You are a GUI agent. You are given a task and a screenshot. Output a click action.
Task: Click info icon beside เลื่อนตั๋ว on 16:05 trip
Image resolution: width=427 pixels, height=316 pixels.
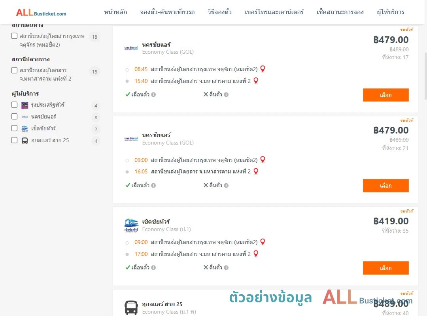pyautogui.click(x=153, y=185)
